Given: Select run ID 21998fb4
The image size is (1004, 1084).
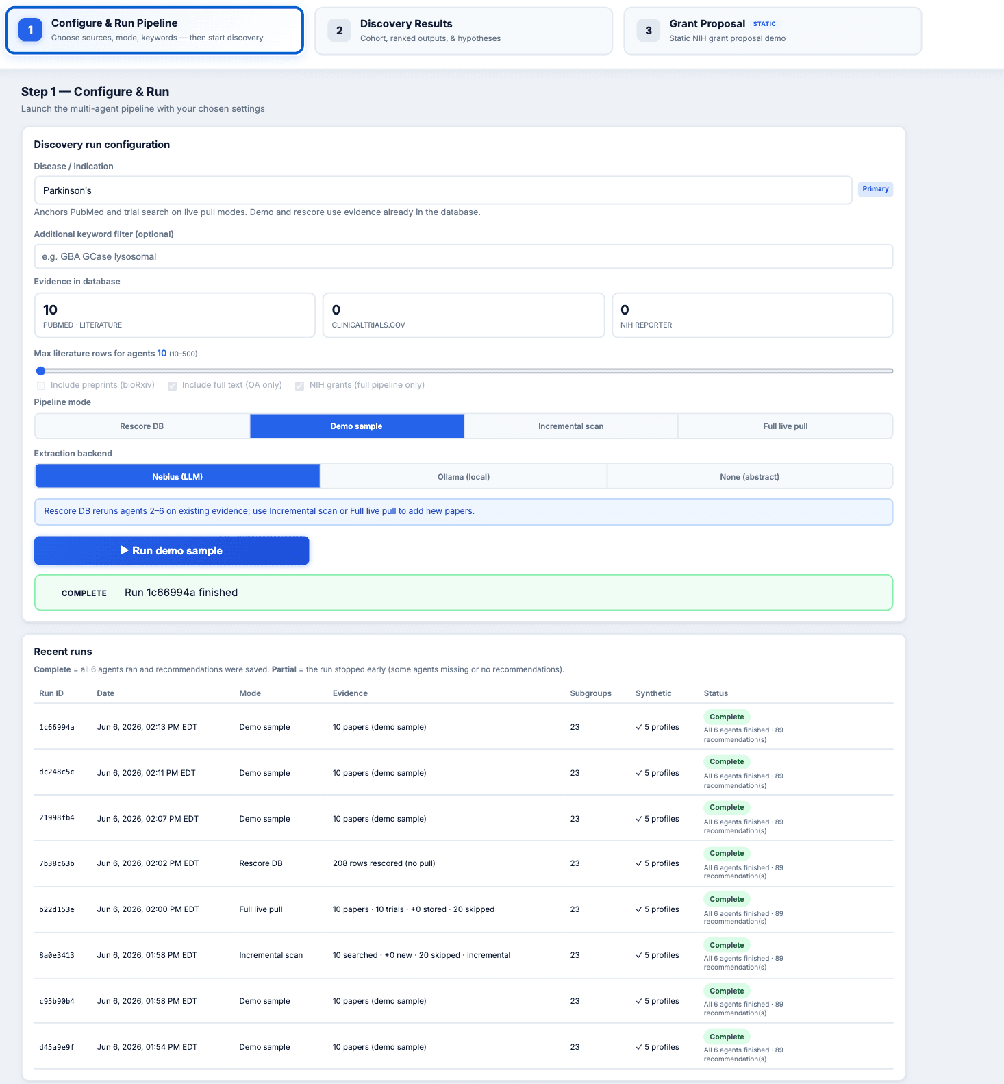Looking at the screenshot, I should coord(57,818).
